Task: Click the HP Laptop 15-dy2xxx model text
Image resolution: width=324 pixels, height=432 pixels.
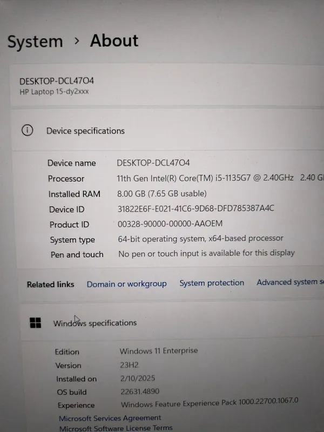Action: [x=54, y=92]
